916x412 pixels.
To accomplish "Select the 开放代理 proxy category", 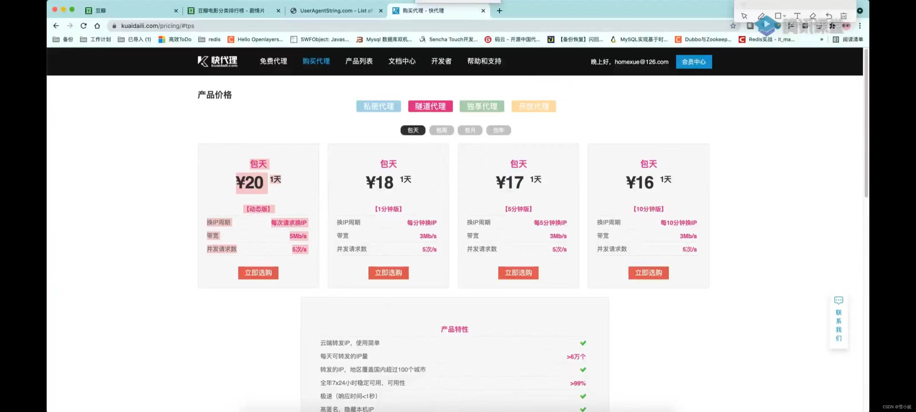I will pos(533,106).
